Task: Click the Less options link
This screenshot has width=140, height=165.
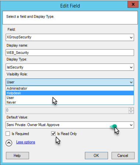Action: coord(26,142)
